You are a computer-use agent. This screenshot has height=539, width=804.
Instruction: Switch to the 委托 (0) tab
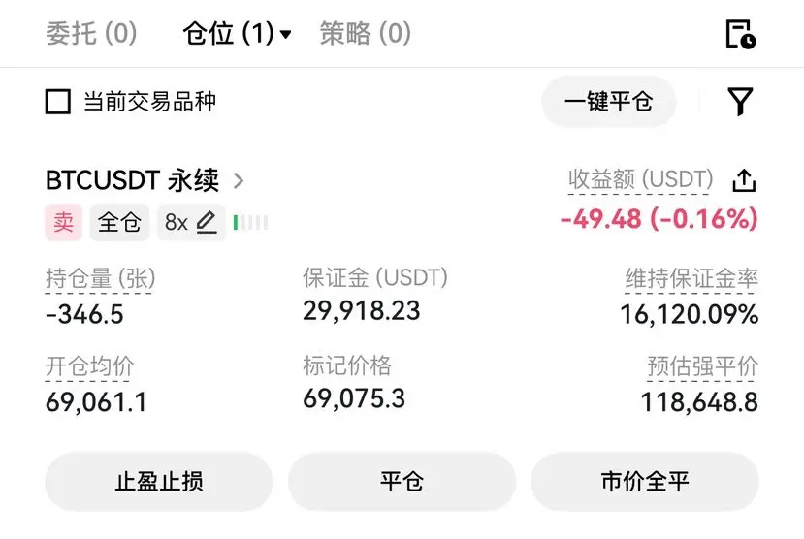(x=91, y=34)
